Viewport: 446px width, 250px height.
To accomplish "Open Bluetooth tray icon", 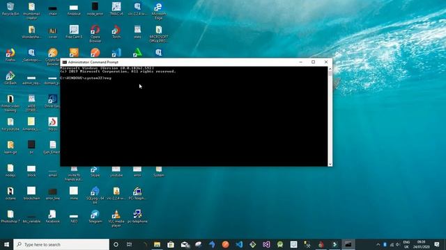I will tap(385, 244).
